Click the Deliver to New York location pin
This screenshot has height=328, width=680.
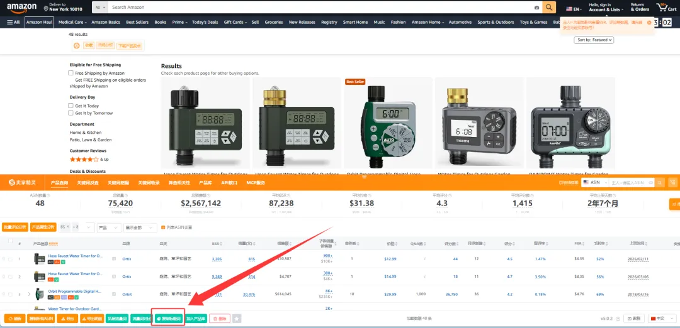(46, 9)
